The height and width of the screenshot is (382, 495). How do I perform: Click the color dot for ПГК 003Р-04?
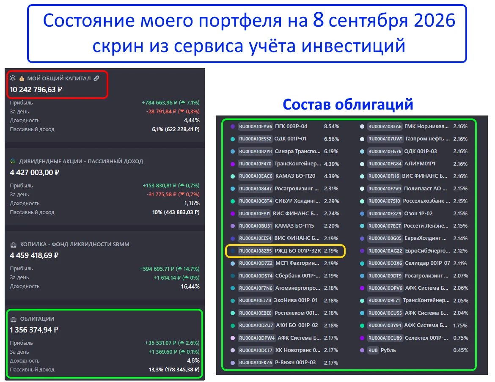click(233, 126)
